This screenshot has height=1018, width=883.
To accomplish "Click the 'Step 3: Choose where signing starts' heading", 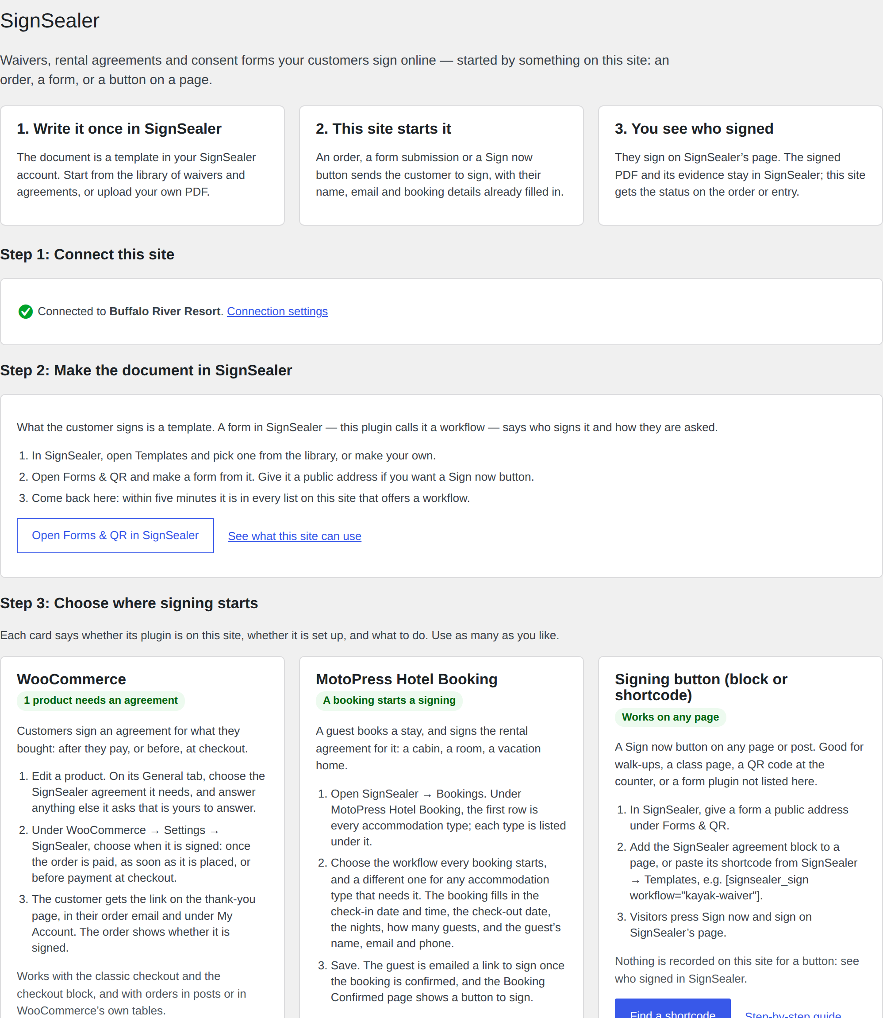I will (129, 603).
